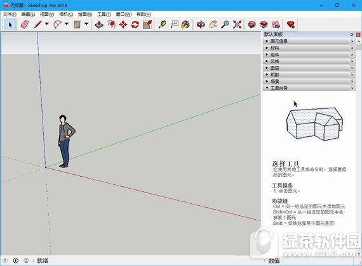Open the Shapes tool dropdown arrow
Screen dimensions: 362x266
coord(86,23)
